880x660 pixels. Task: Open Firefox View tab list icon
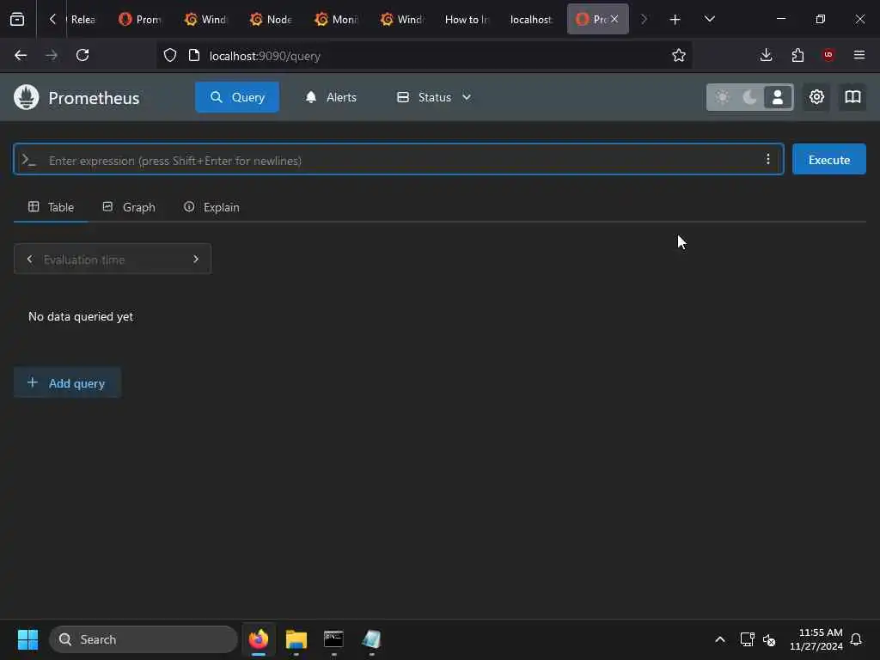(17, 19)
